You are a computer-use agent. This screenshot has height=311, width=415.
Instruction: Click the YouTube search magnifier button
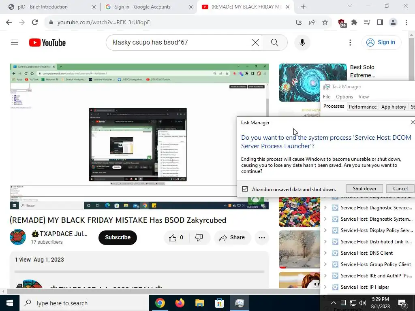(x=275, y=42)
